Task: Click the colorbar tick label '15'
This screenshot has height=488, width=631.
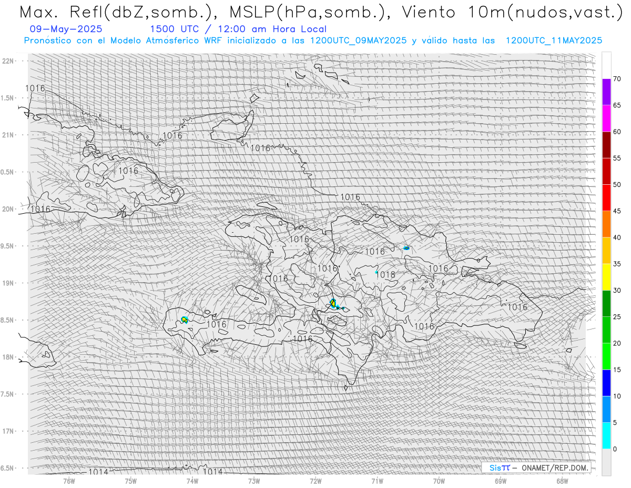Action: tap(617, 370)
